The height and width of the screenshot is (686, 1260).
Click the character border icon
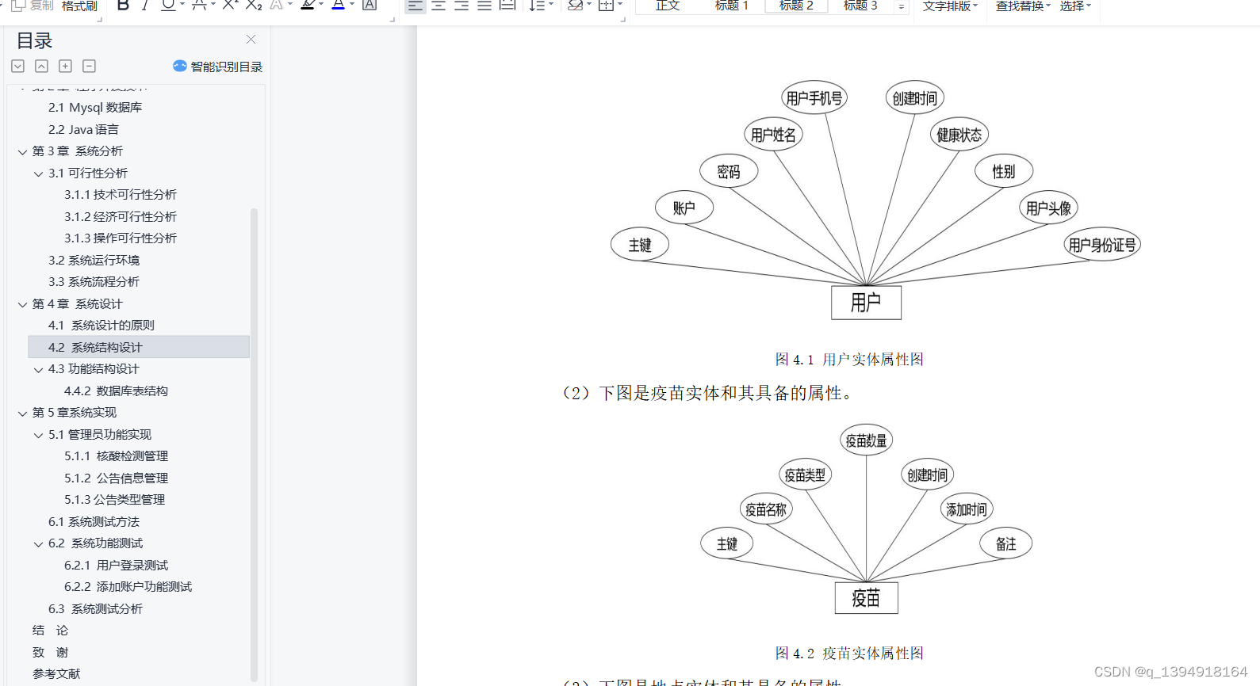click(370, 6)
